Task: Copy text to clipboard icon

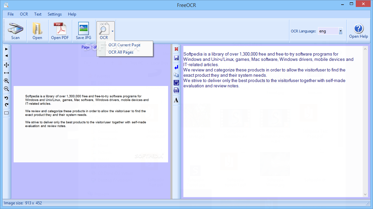Action: [x=176, y=75]
